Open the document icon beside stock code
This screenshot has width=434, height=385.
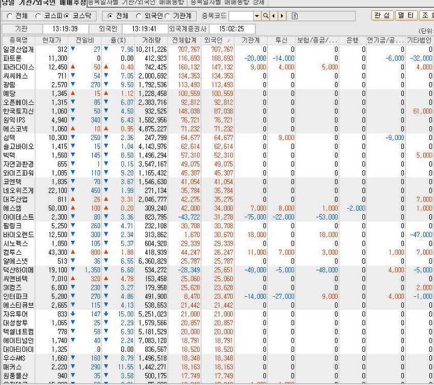coord(295,16)
